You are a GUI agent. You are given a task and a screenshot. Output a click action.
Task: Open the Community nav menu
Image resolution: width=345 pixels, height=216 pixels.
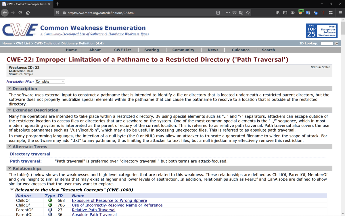tap(183, 50)
